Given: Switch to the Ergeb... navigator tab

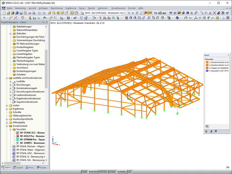Looking at the screenshot, I should pos(42,168).
